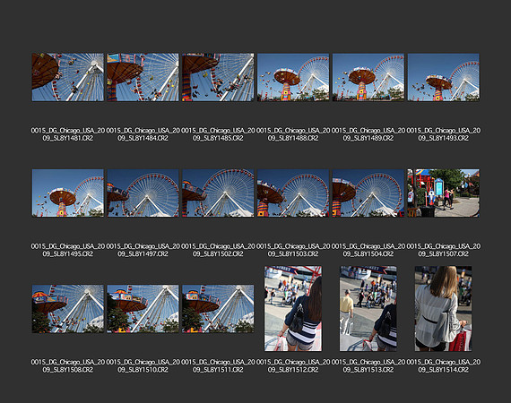Click the label 09_SL8Y1511.CR2

218,370
